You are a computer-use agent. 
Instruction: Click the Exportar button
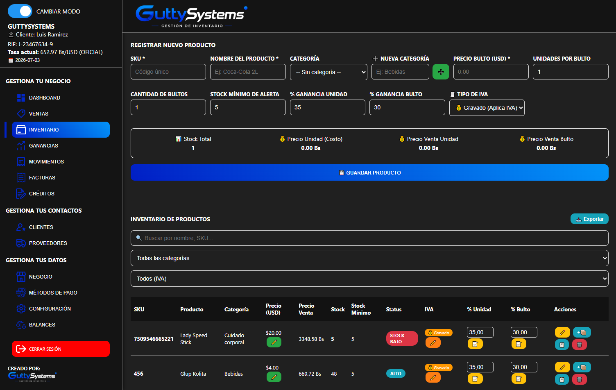589,219
